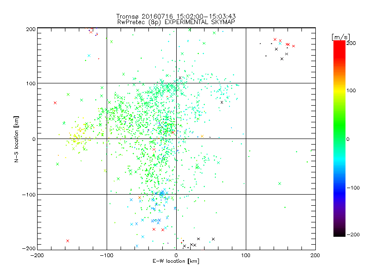Click the isolated red X marker in the bottom-left plot corner
The height and width of the screenshot is (278, 371).
(x=68, y=241)
